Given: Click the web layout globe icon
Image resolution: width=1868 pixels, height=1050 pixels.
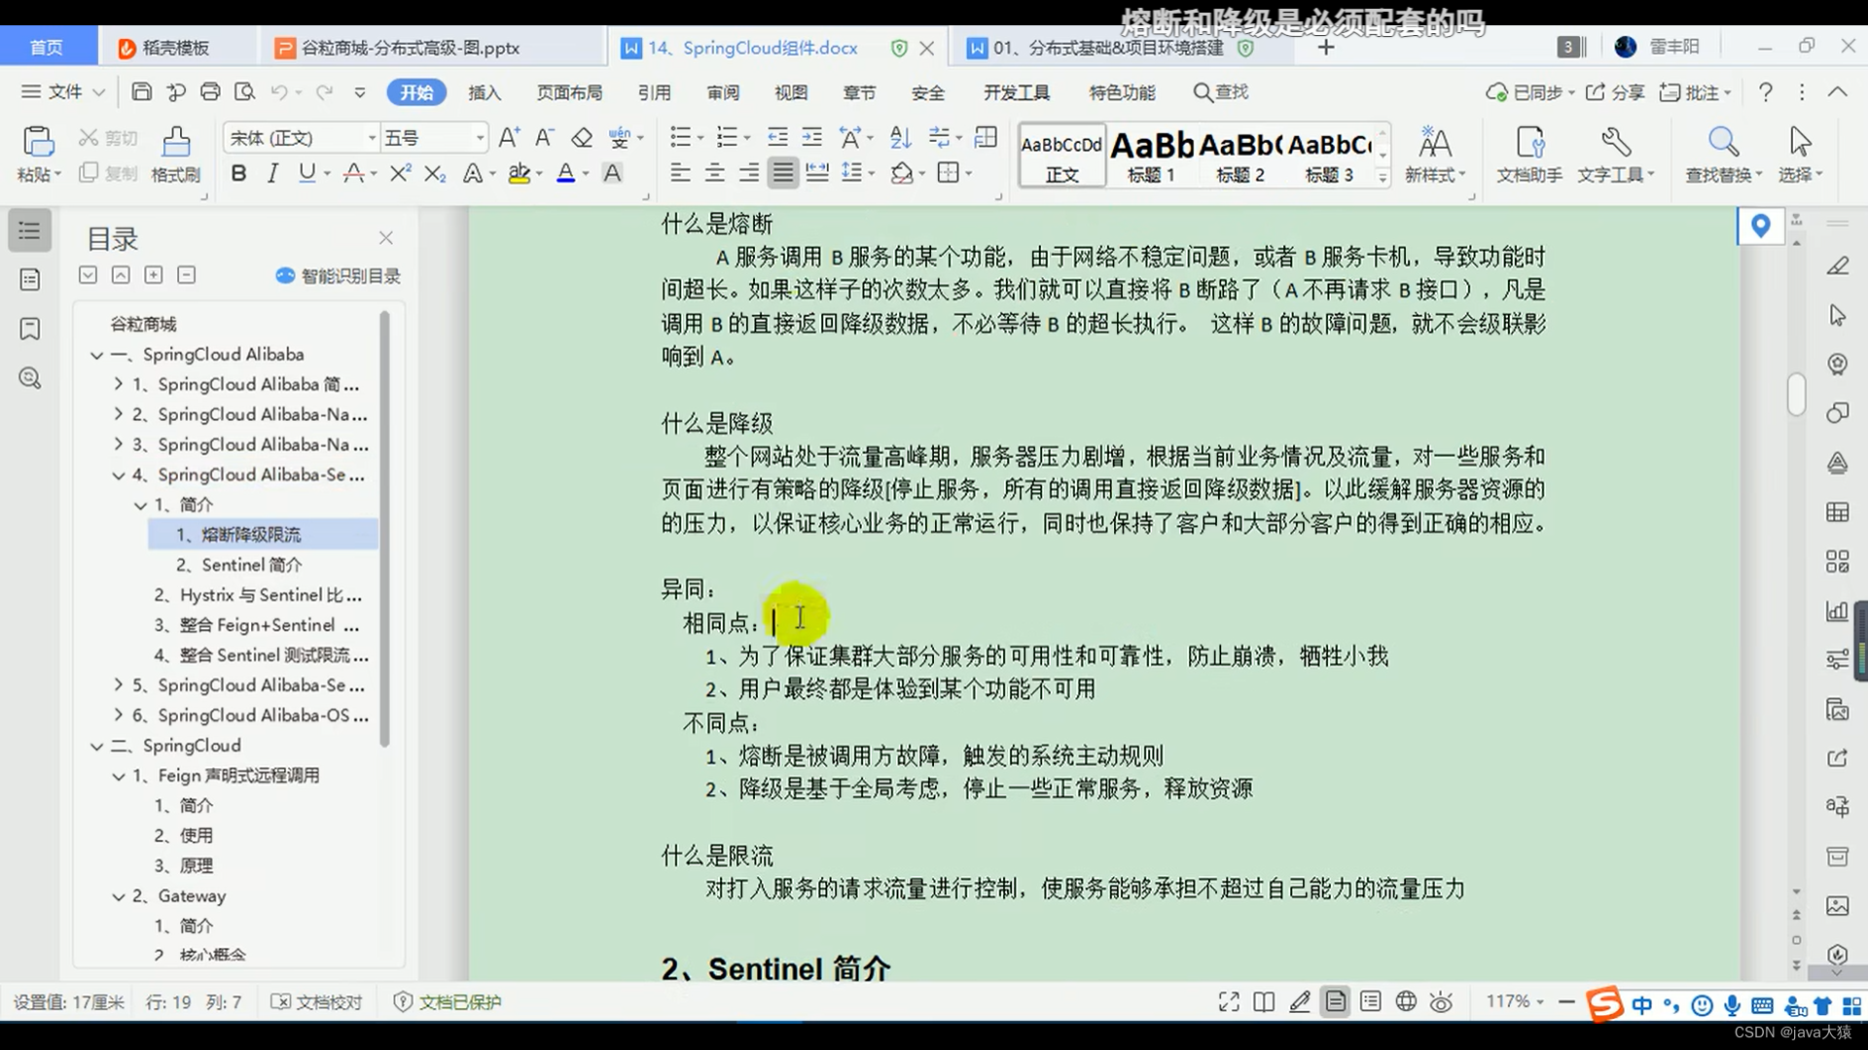Looking at the screenshot, I should [x=1406, y=1001].
